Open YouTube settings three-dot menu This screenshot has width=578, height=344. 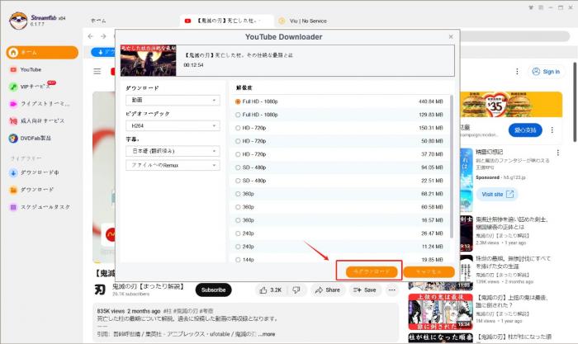coord(517,72)
